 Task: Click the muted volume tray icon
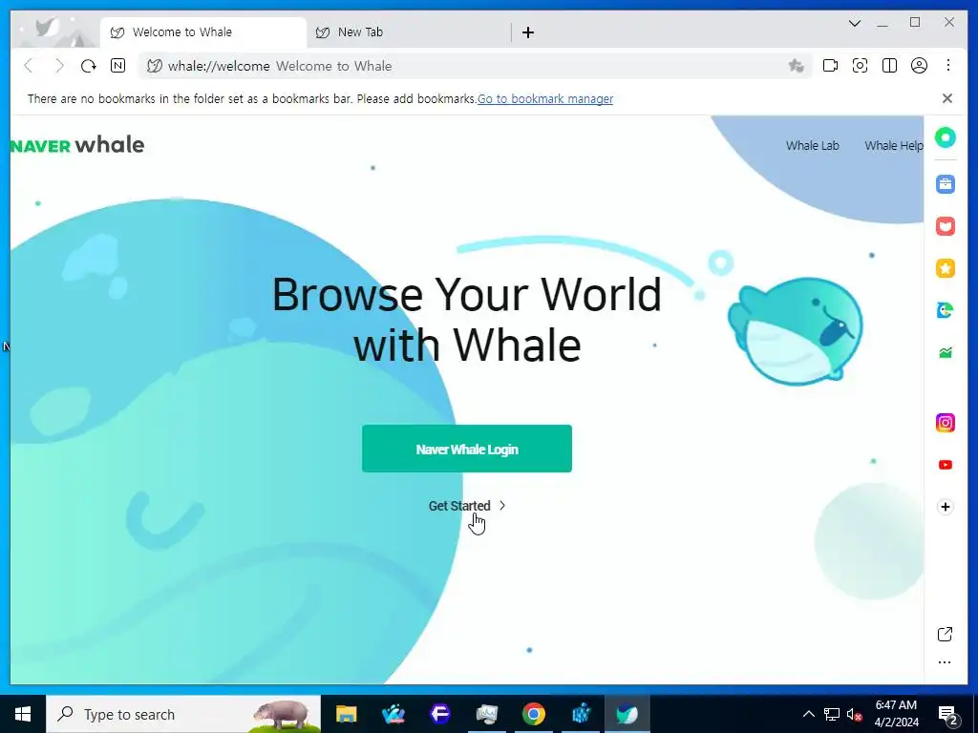point(854,714)
